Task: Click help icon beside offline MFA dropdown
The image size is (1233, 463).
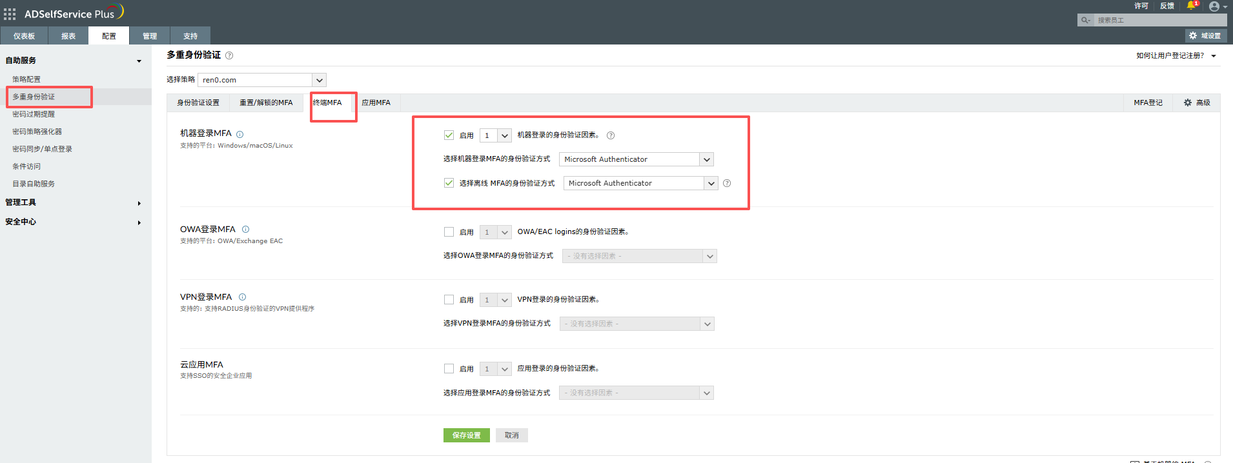Action: click(x=727, y=183)
